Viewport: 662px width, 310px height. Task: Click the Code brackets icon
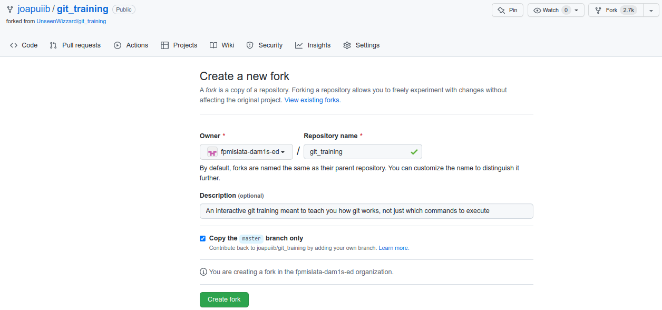(x=14, y=45)
